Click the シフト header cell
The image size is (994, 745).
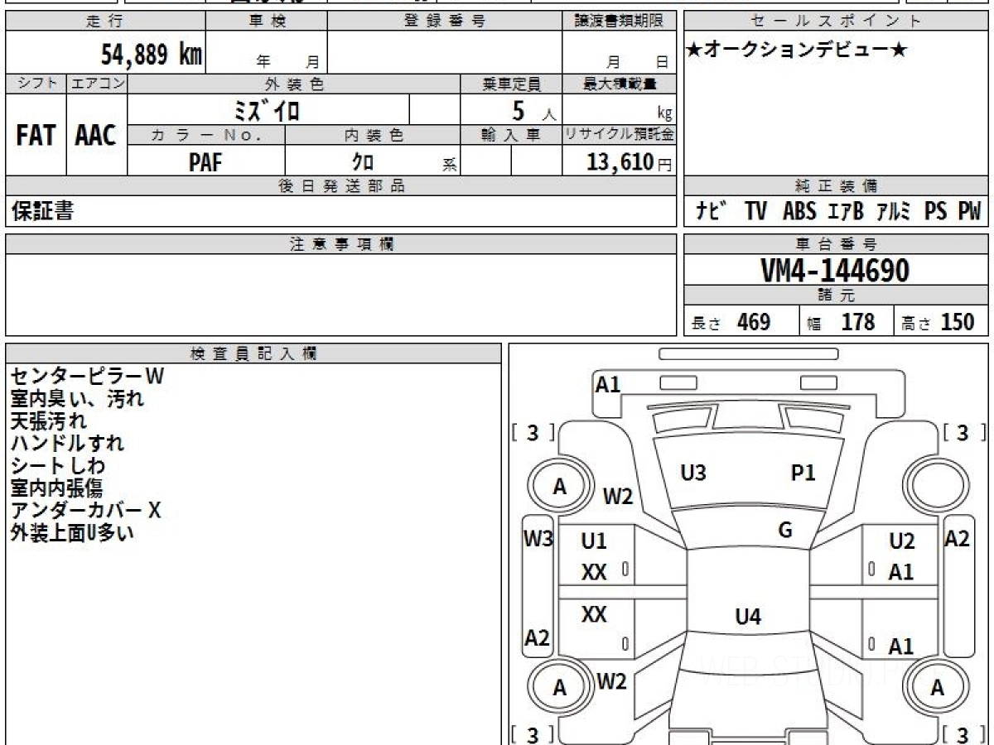click(36, 84)
